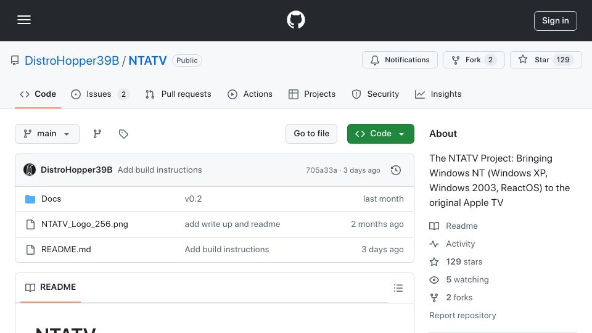Open commit hash 705a33a

(x=321, y=170)
